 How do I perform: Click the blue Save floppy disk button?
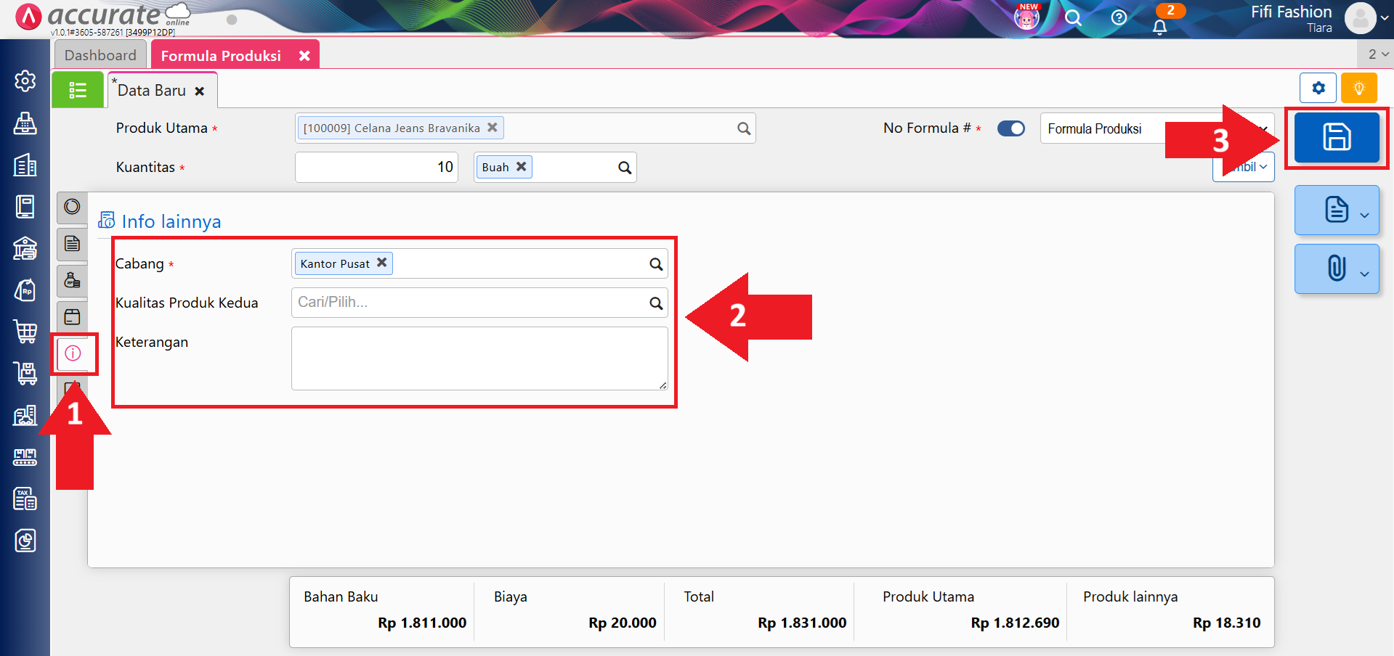click(1336, 137)
